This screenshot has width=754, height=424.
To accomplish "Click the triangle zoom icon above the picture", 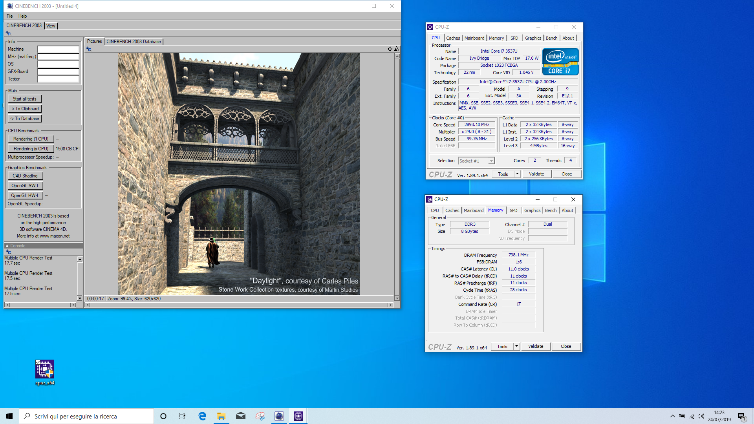I will (x=397, y=49).
